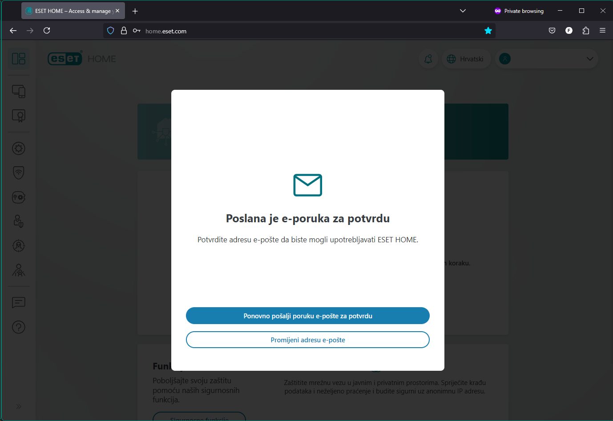Click Promijeni adresu e-pošte button

click(x=308, y=340)
